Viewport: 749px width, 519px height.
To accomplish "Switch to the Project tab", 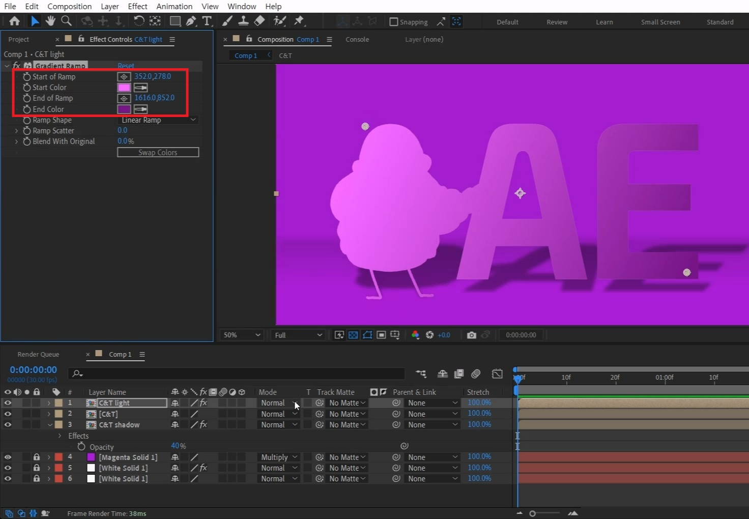I will [x=18, y=39].
